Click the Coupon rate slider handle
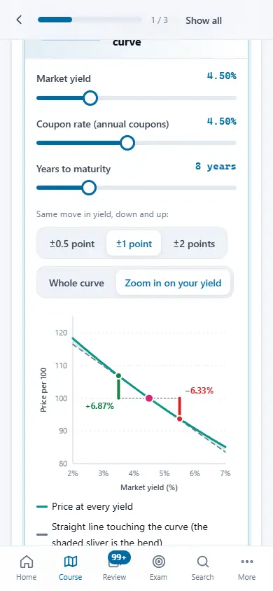The height and width of the screenshot is (591, 273). tap(127, 143)
